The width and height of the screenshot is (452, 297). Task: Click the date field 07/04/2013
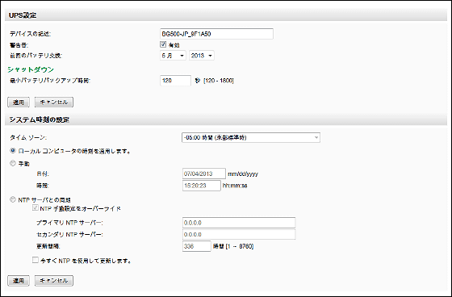point(203,174)
